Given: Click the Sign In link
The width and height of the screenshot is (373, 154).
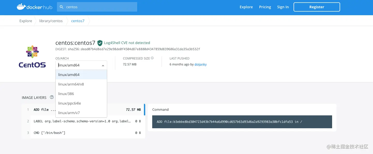Looking at the screenshot, I should click(x=283, y=7).
